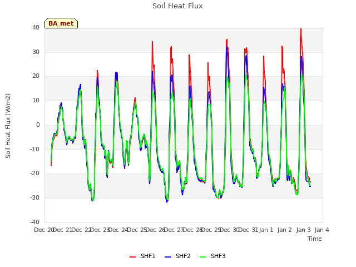The width and height of the screenshot is (356, 267).
Task: Click the blue SHF2 legend swatch
Action: 167,257
